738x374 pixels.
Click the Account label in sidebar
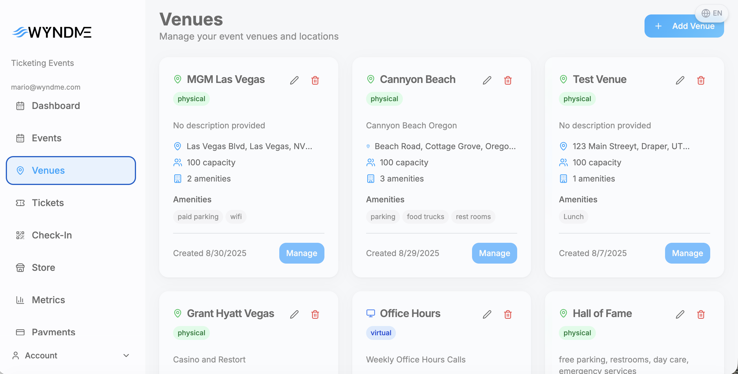(x=41, y=356)
